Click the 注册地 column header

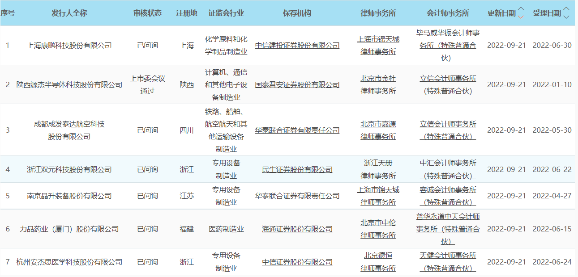pos(187,13)
